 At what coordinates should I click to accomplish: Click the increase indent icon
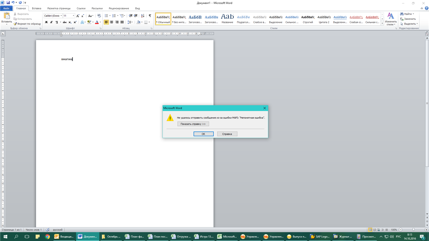pos(136,16)
